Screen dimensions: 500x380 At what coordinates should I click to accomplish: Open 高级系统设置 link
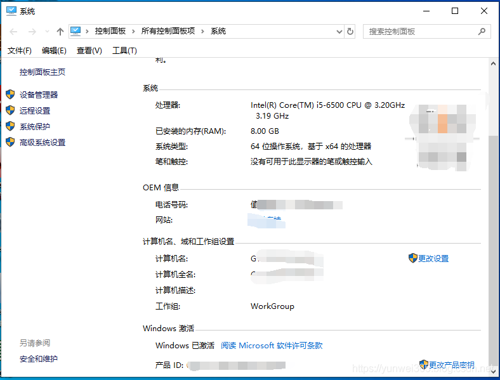[x=43, y=143]
